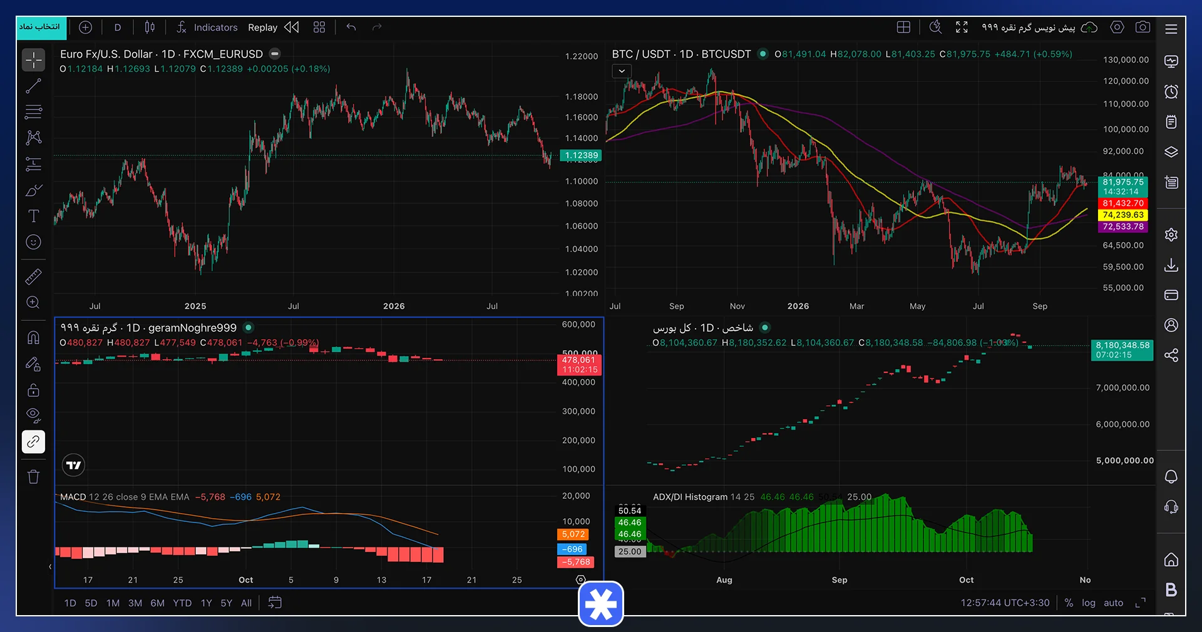
Task: Open the emoji icons tool
Action: [x=33, y=242]
